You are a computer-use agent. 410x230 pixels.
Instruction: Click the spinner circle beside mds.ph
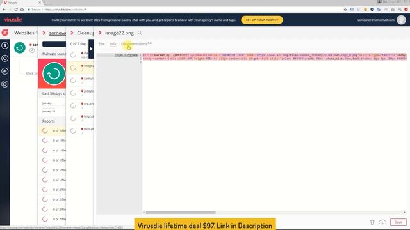coord(73,130)
